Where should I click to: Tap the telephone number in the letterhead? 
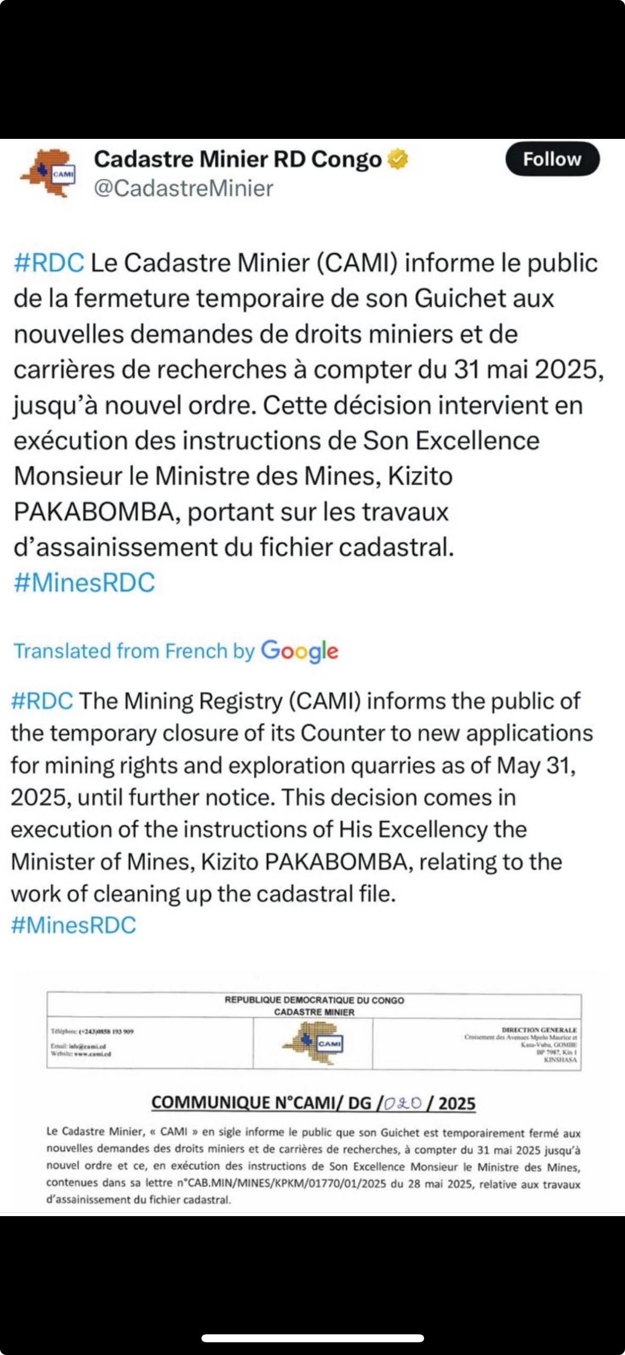pos(105,1032)
